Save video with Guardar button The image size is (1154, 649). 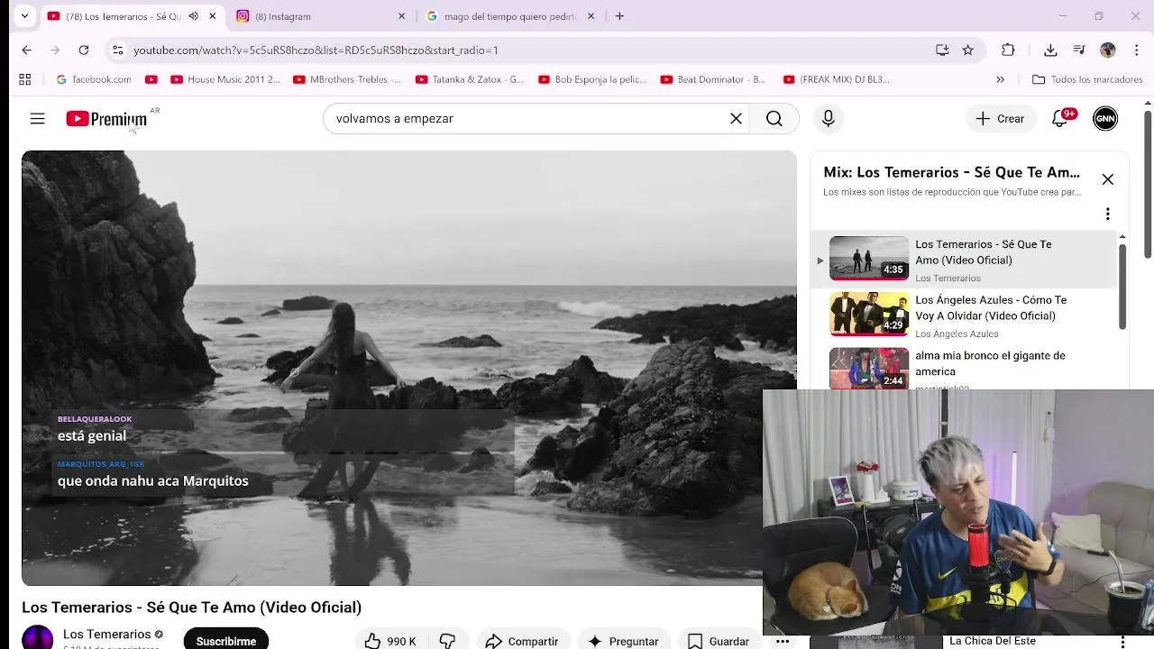coord(719,641)
